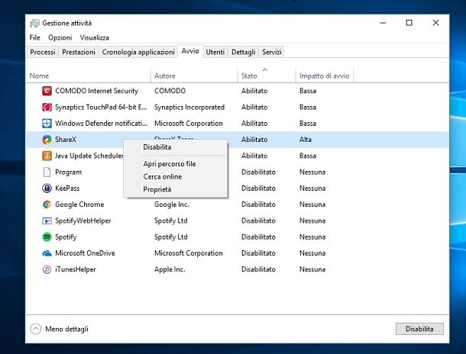Click the COMODO author cell
466x354 pixels.
(170, 91)
